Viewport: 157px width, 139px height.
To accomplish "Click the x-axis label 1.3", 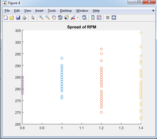I will coord(121,128).
